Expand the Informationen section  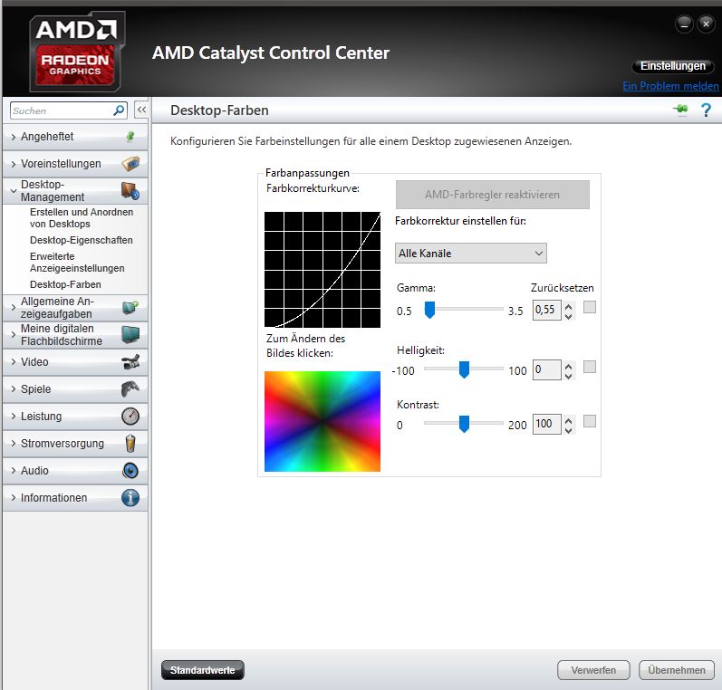(14, 498)
